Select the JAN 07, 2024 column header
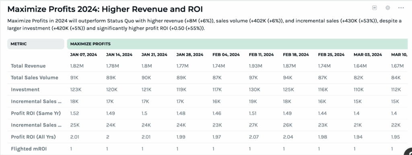This screenshot has height=155, width=412. coord(84,54)
